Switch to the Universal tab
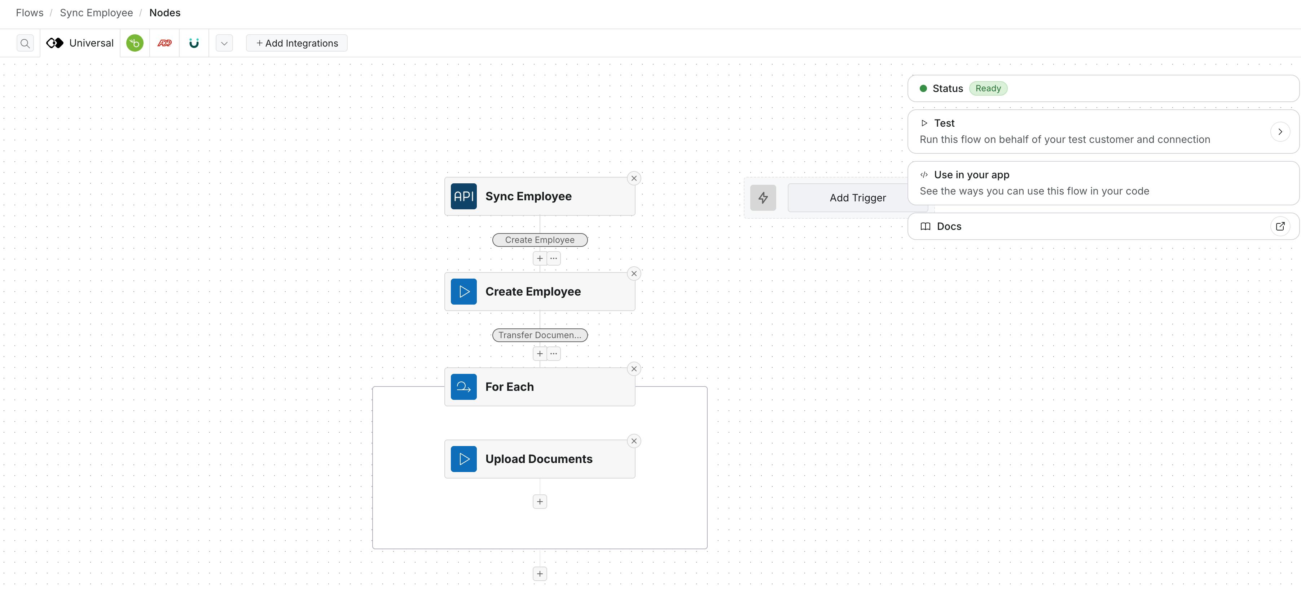 (80, 43)
